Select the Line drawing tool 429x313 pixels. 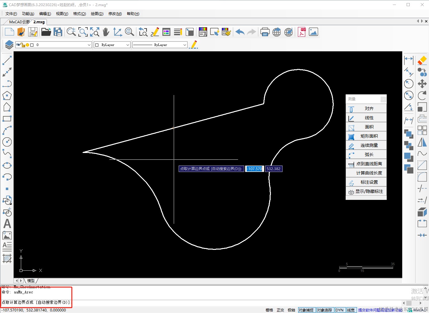click(7, 60)
